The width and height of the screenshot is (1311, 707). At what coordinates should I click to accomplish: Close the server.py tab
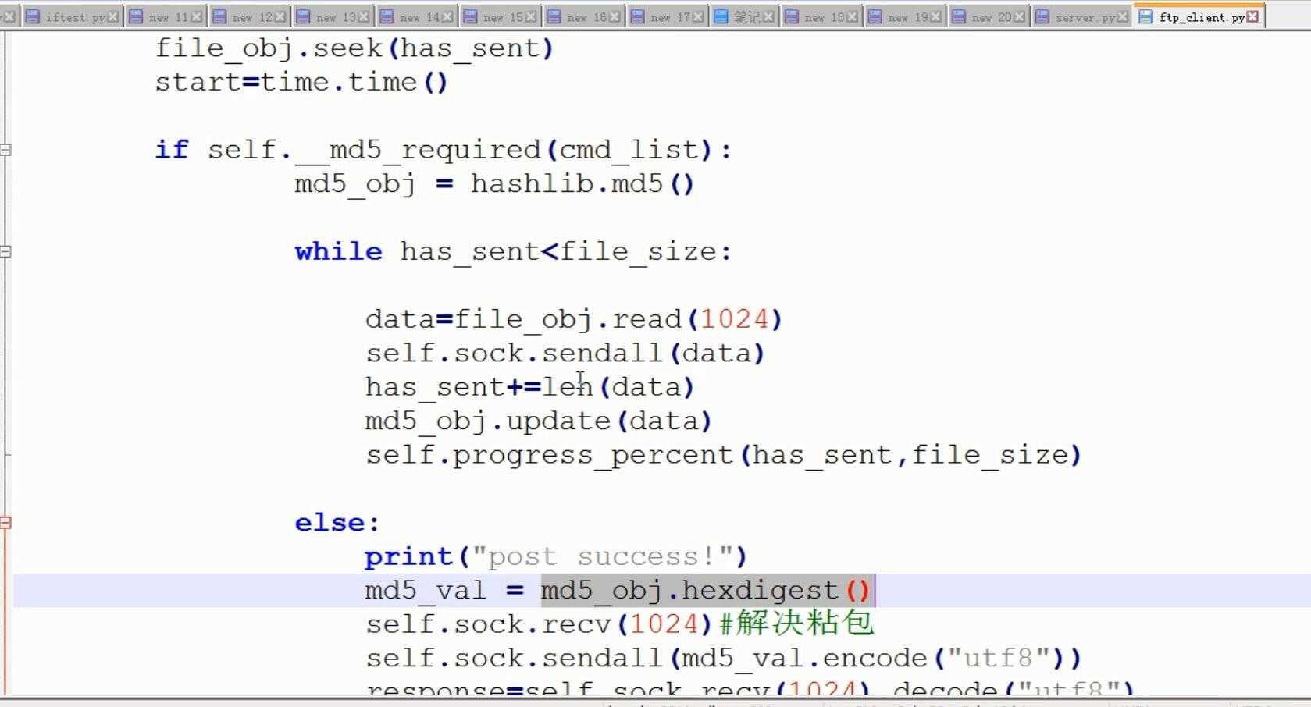[1122, 17]
